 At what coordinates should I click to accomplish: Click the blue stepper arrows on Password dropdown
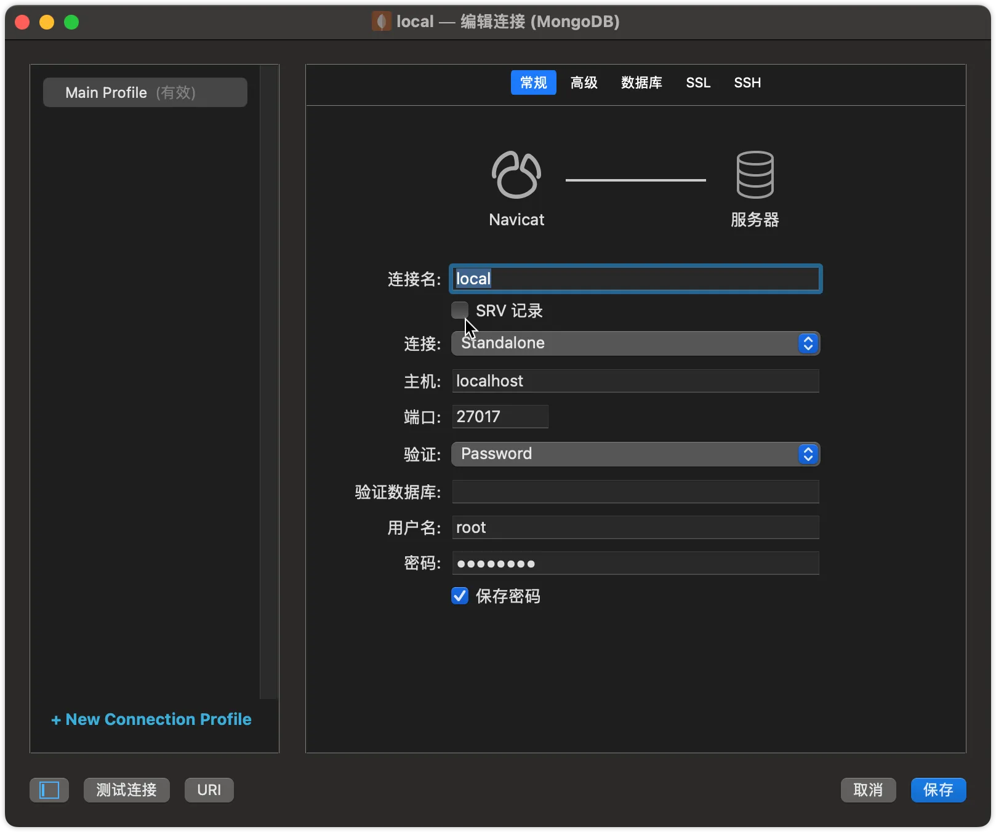(808, 454)
